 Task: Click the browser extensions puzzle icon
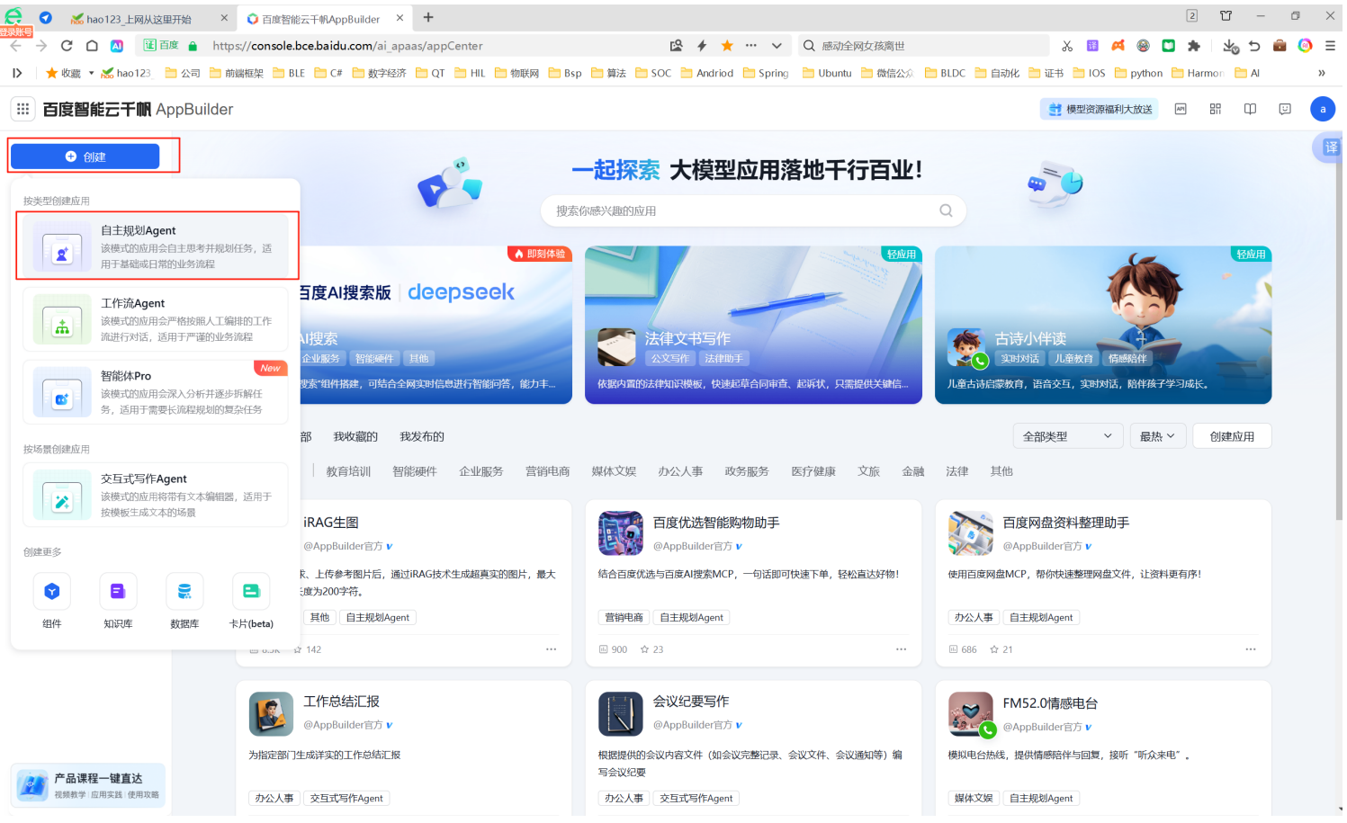[x=1194, y=45]
